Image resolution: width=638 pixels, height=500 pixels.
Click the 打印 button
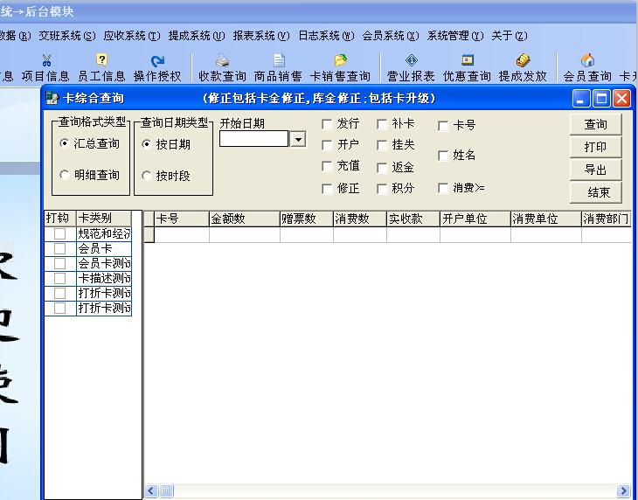pyautogui.click(x=596, y=147)
